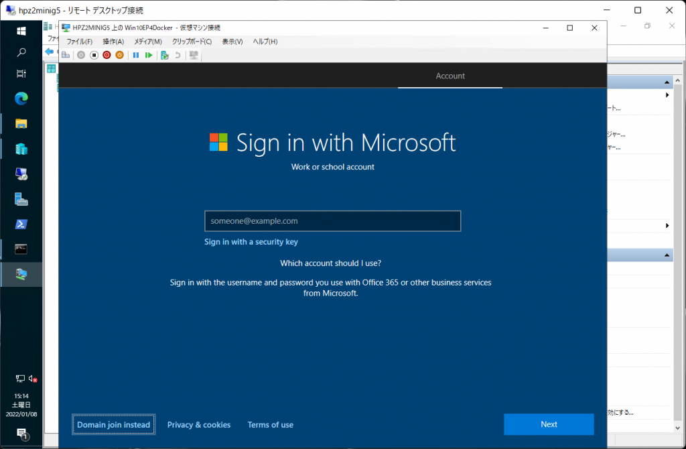Screen dimensions: 686x449
Task: Open the クリップボード(C) menu
Action: click(x=192, y=42)
